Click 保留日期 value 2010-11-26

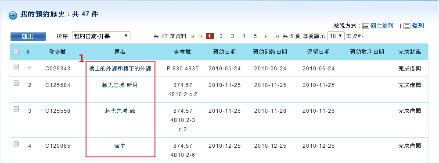click(x=318, y=111)
